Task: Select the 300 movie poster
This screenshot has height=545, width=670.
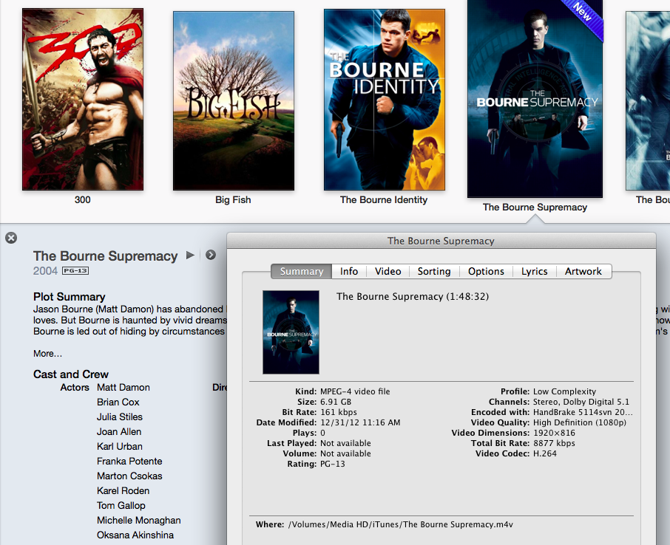Action: [x=83, y=99]
